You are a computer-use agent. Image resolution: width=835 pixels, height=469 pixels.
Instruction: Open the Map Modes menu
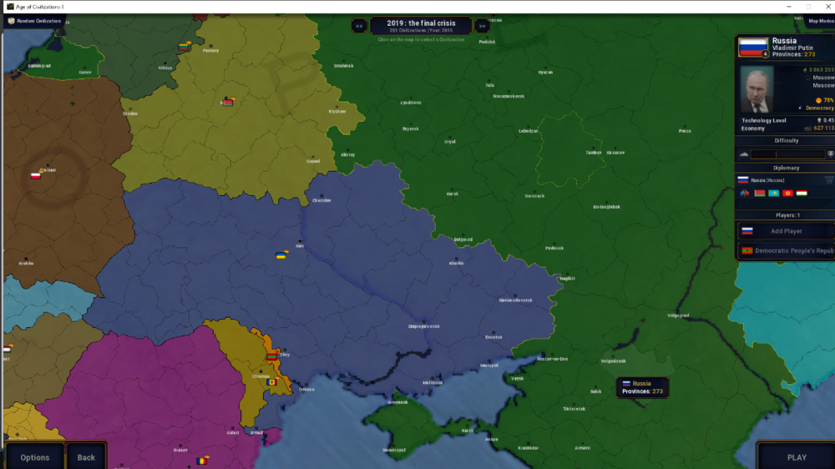point(818,21)
